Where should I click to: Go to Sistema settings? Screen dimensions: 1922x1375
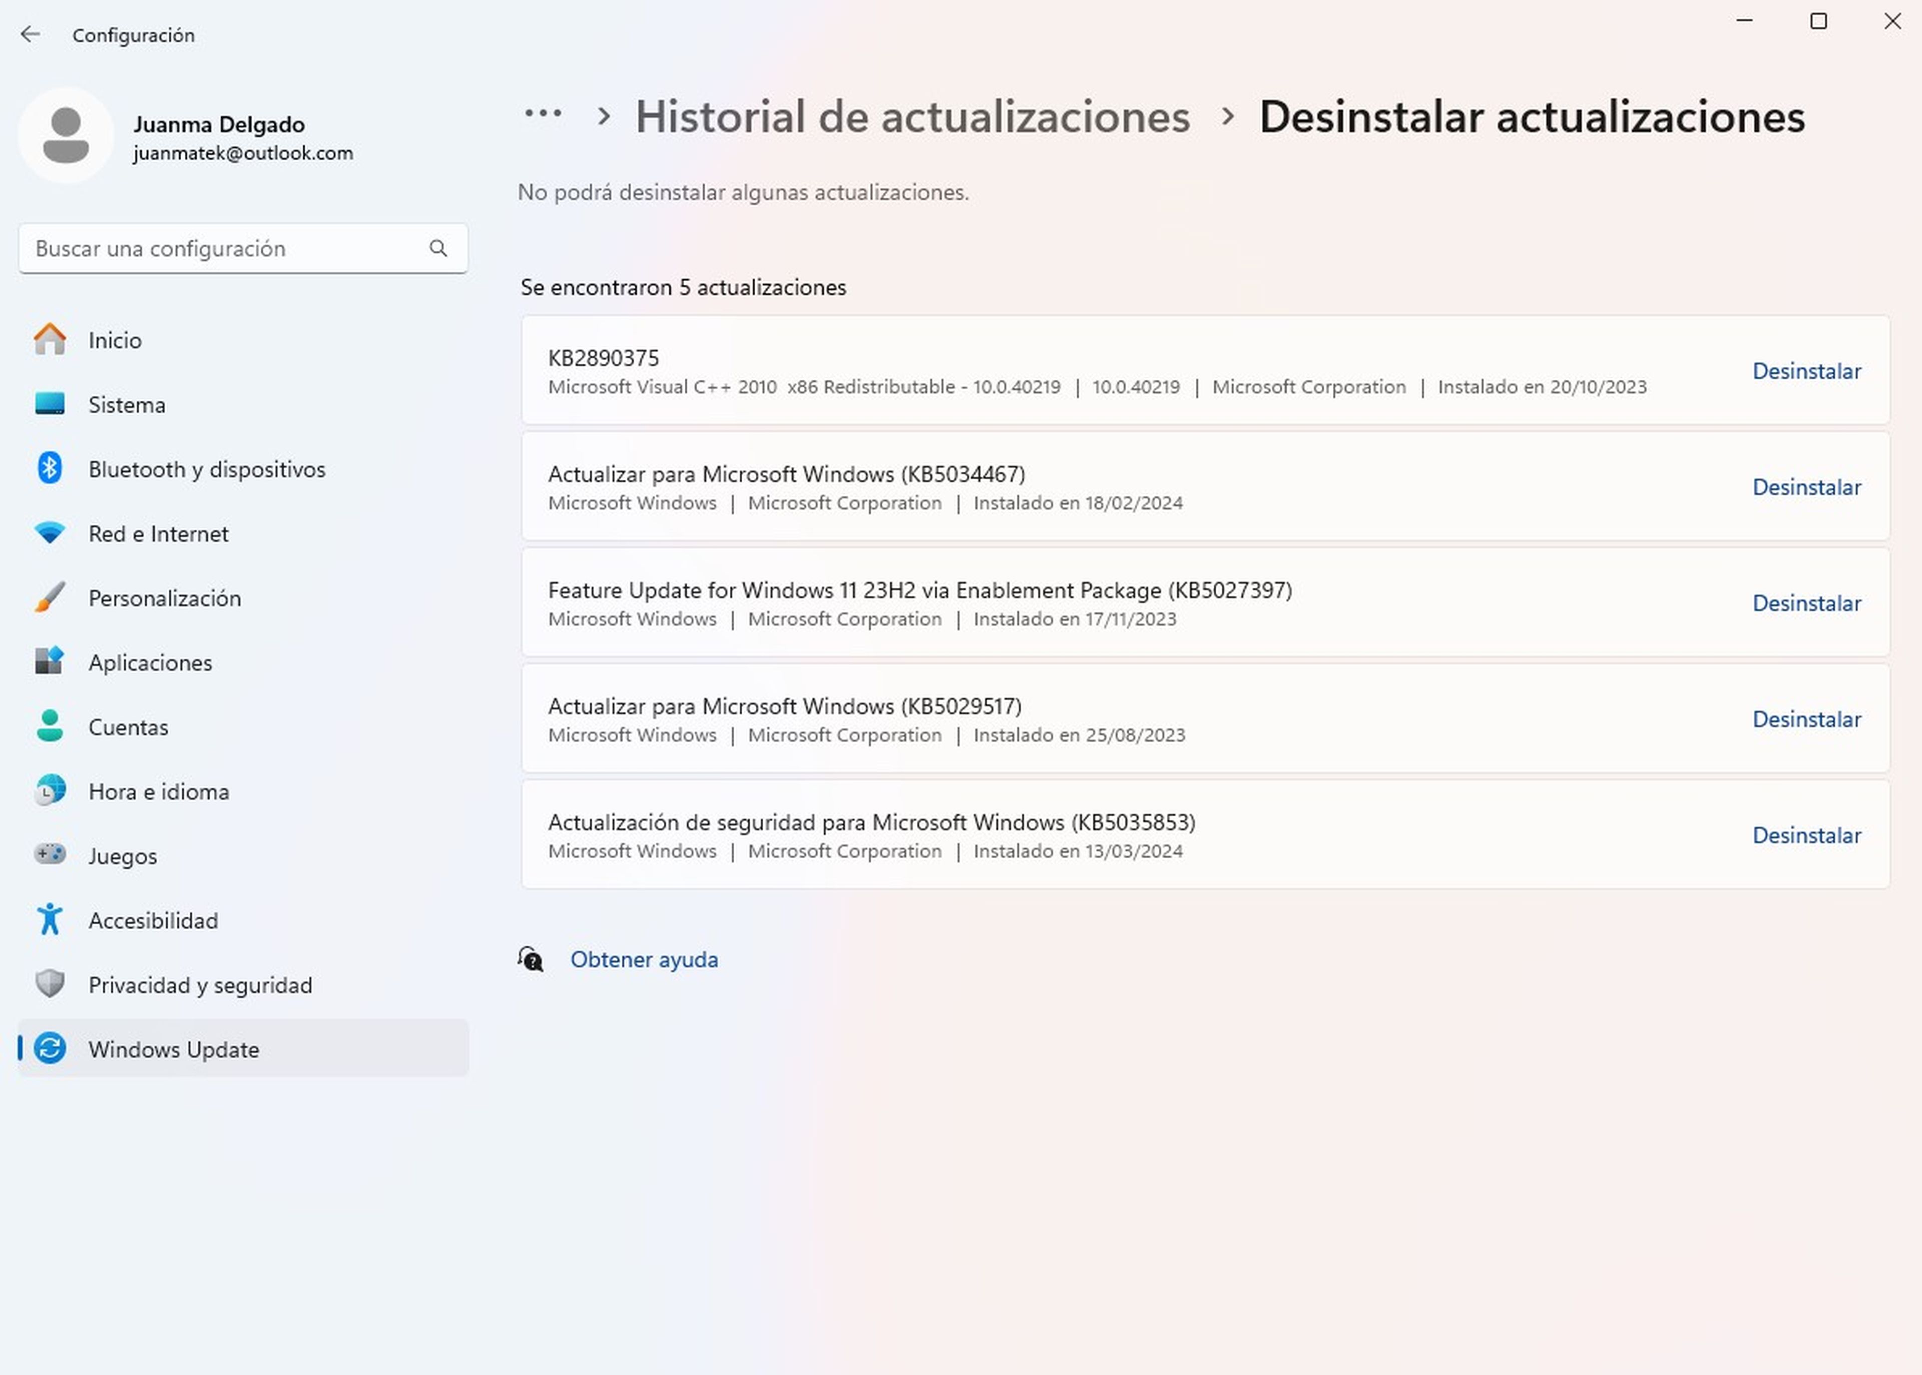click(x=243, y=405)
